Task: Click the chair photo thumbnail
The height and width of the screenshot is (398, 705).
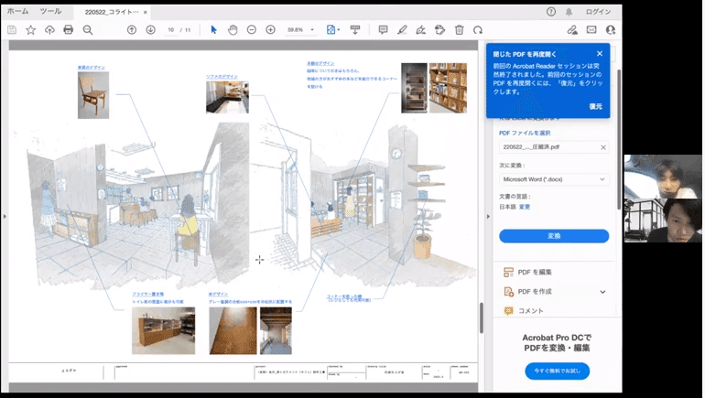Action: click(93, 95)
